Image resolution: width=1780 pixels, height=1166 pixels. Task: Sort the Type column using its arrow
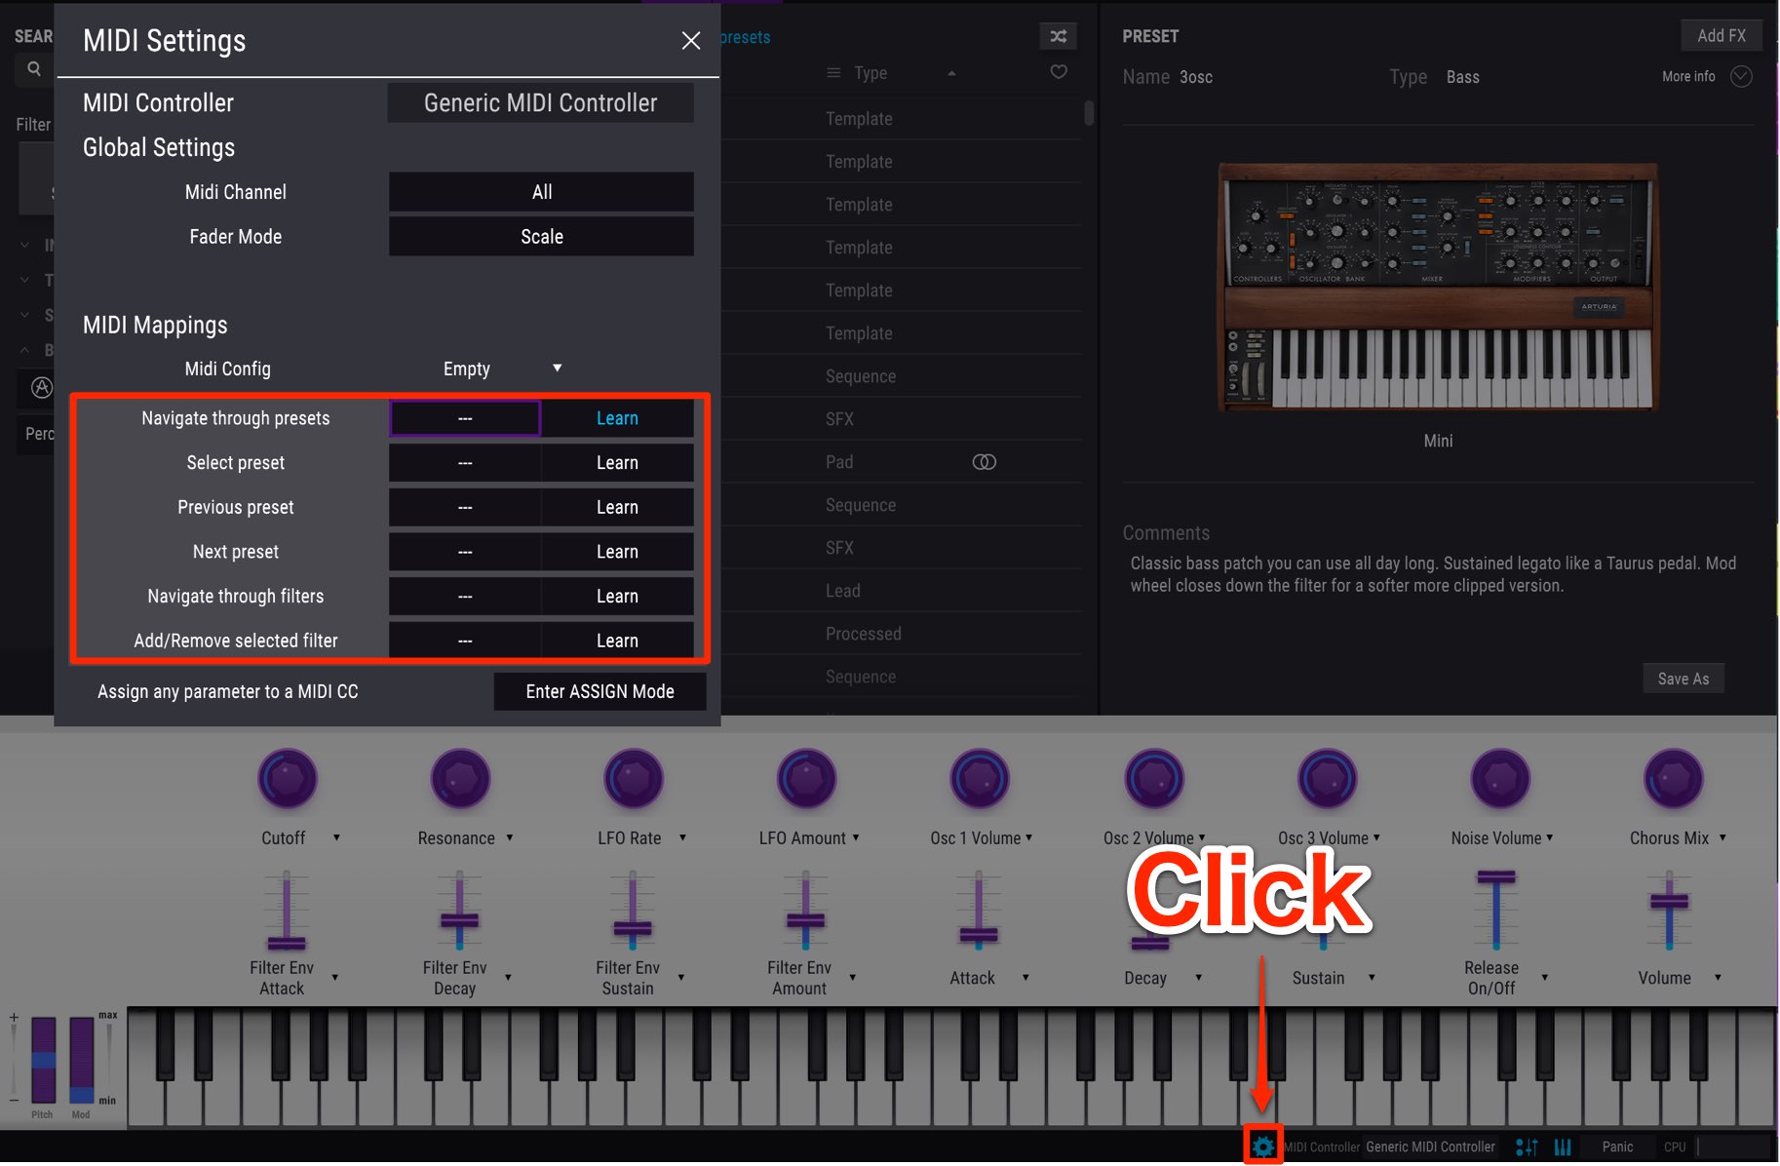[x=951, y=73]
